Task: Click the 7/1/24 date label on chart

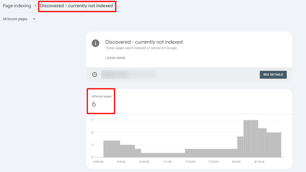Action: click(167, 162)
